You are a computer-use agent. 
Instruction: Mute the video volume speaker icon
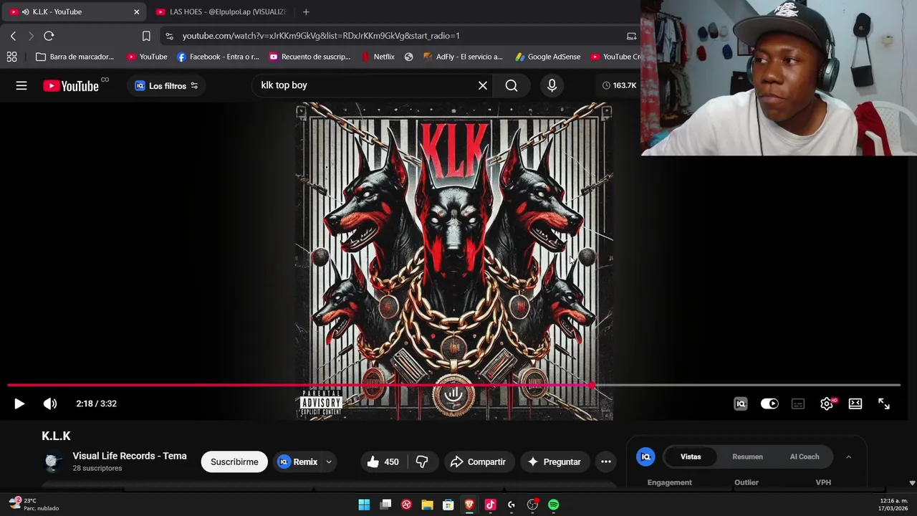50,403
